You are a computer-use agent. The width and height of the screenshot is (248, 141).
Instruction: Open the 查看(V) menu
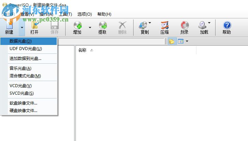27,14
